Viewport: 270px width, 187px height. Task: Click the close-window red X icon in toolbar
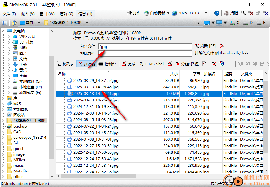251,13
